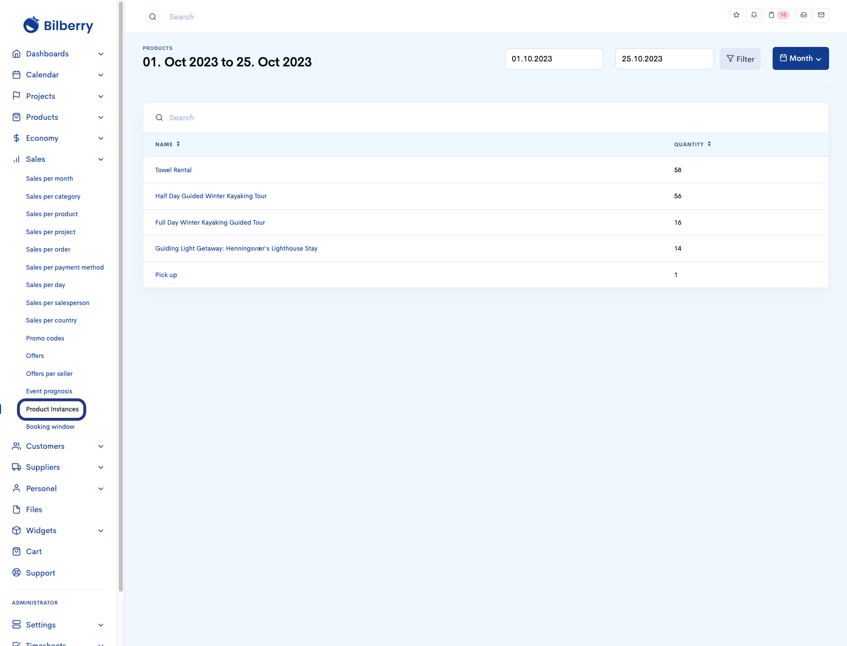Sort table by Quantity column
This screenshot has width=847, height=646.
[x=692, y=144]
